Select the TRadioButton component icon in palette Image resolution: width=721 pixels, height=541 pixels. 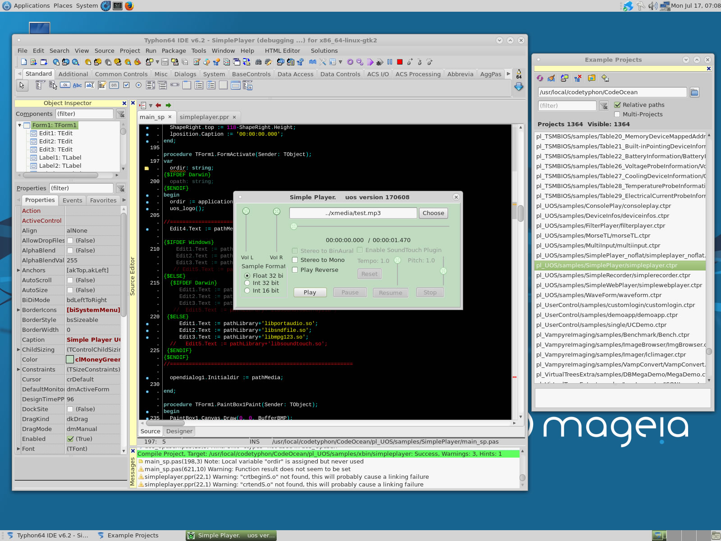click(x=138, y=85)
